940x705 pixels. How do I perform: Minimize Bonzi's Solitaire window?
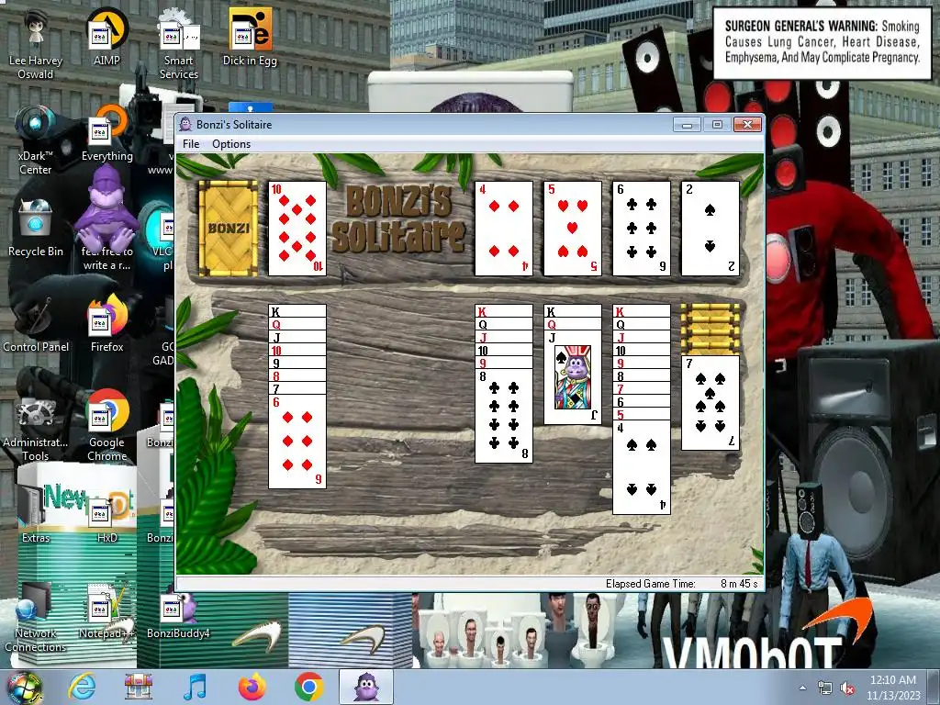(x=687, y=124)
